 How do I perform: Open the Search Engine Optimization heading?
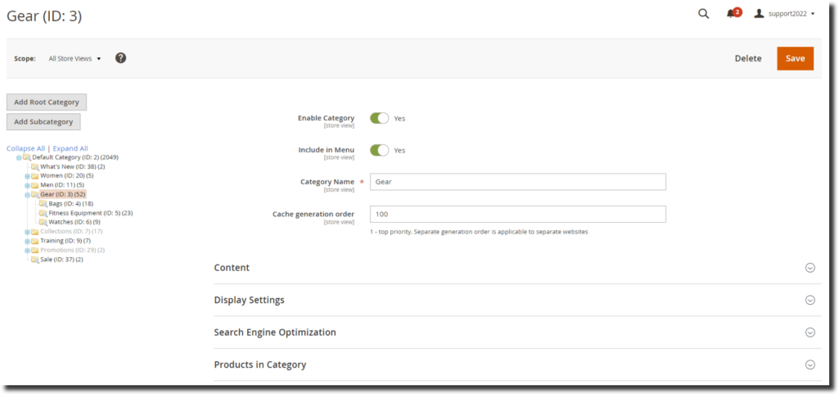[275, 333]
